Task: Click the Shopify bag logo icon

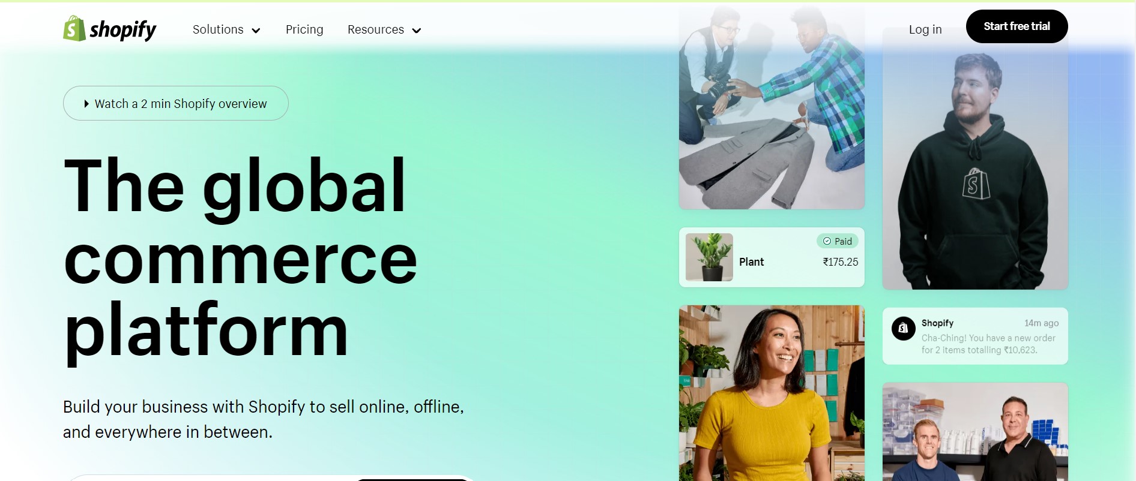Action: pos(74,29)
